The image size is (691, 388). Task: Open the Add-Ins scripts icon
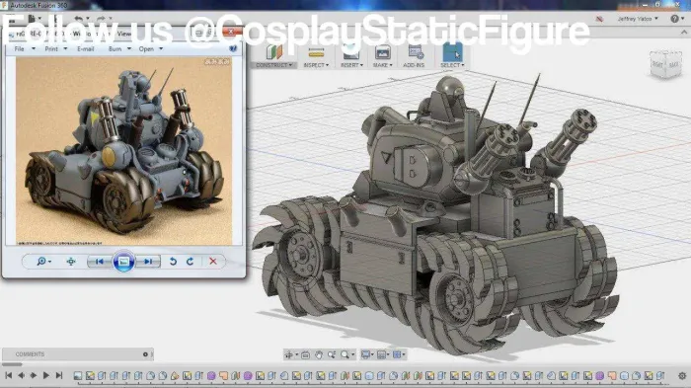(x=416, y=53)
